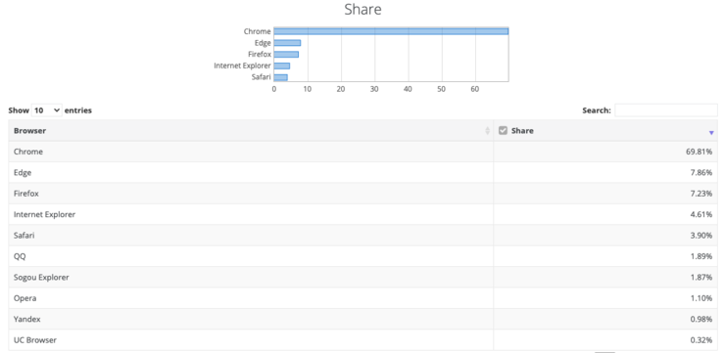Click the Search input field
The height and width of the screenshot is (353, 725).
point(666,110)
